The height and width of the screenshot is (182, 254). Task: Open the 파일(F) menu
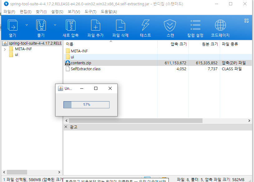(x=9, y=12)
